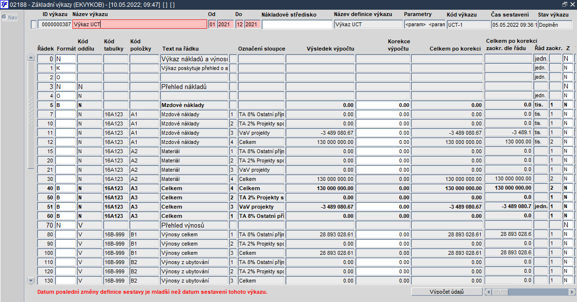Select the Korekce výpočtu field in row 12
This screenshot has width=577, height=302.
(x=383, y=142)
